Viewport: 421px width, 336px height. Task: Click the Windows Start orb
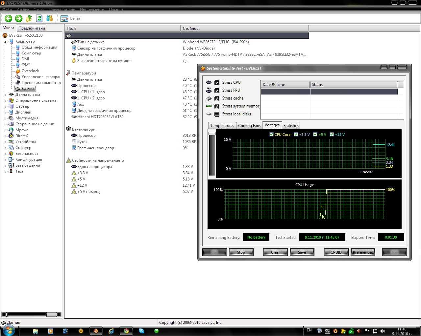tap(9, 331)
